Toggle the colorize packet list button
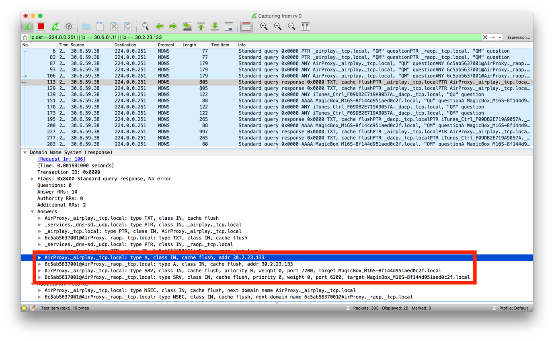Screen dimensions: 554x341 tap(246, 27)
